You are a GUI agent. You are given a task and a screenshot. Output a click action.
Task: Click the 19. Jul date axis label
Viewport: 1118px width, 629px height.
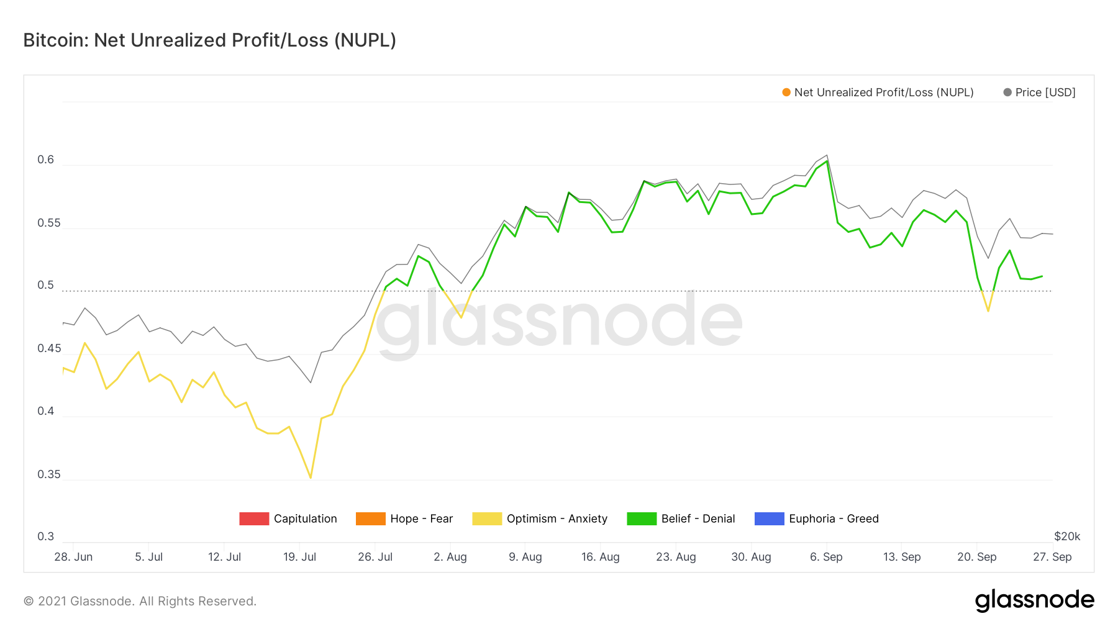pos(299,557)
